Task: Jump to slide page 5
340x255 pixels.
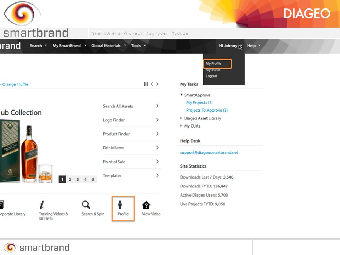Action: coord(93,179)
